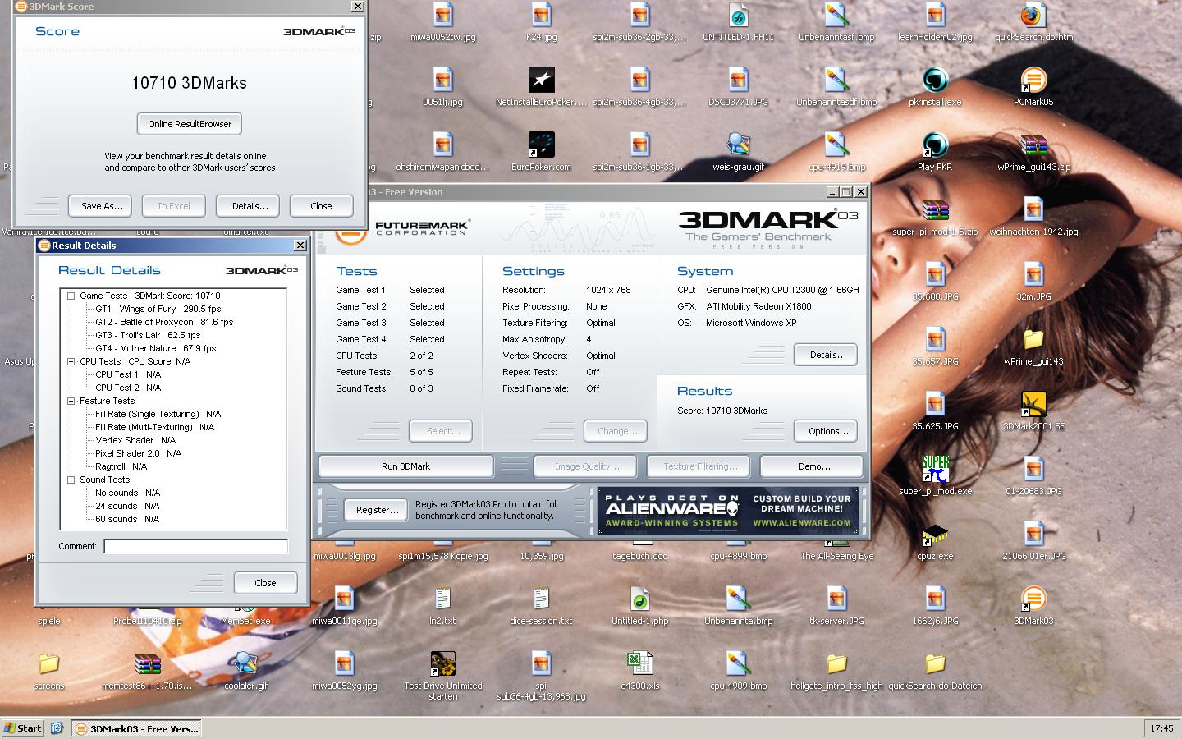1182x739 pixels.
Task: Open Untitled-1.php file icon
Action: [x=639, y=605]
